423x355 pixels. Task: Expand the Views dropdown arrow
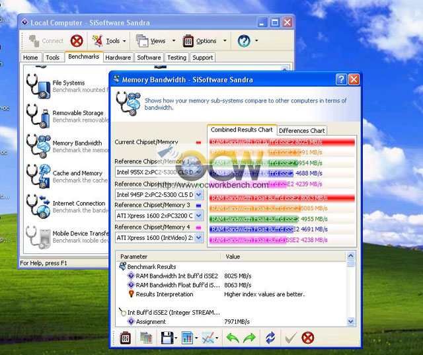pyautogui.click(x=174, y=41)
